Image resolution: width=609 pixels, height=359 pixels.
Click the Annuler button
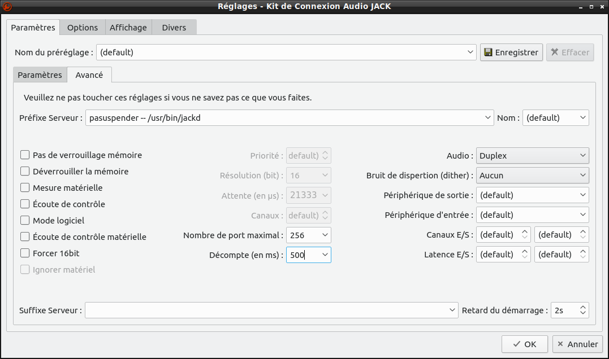pyautogui.click(x=577, y=344)
